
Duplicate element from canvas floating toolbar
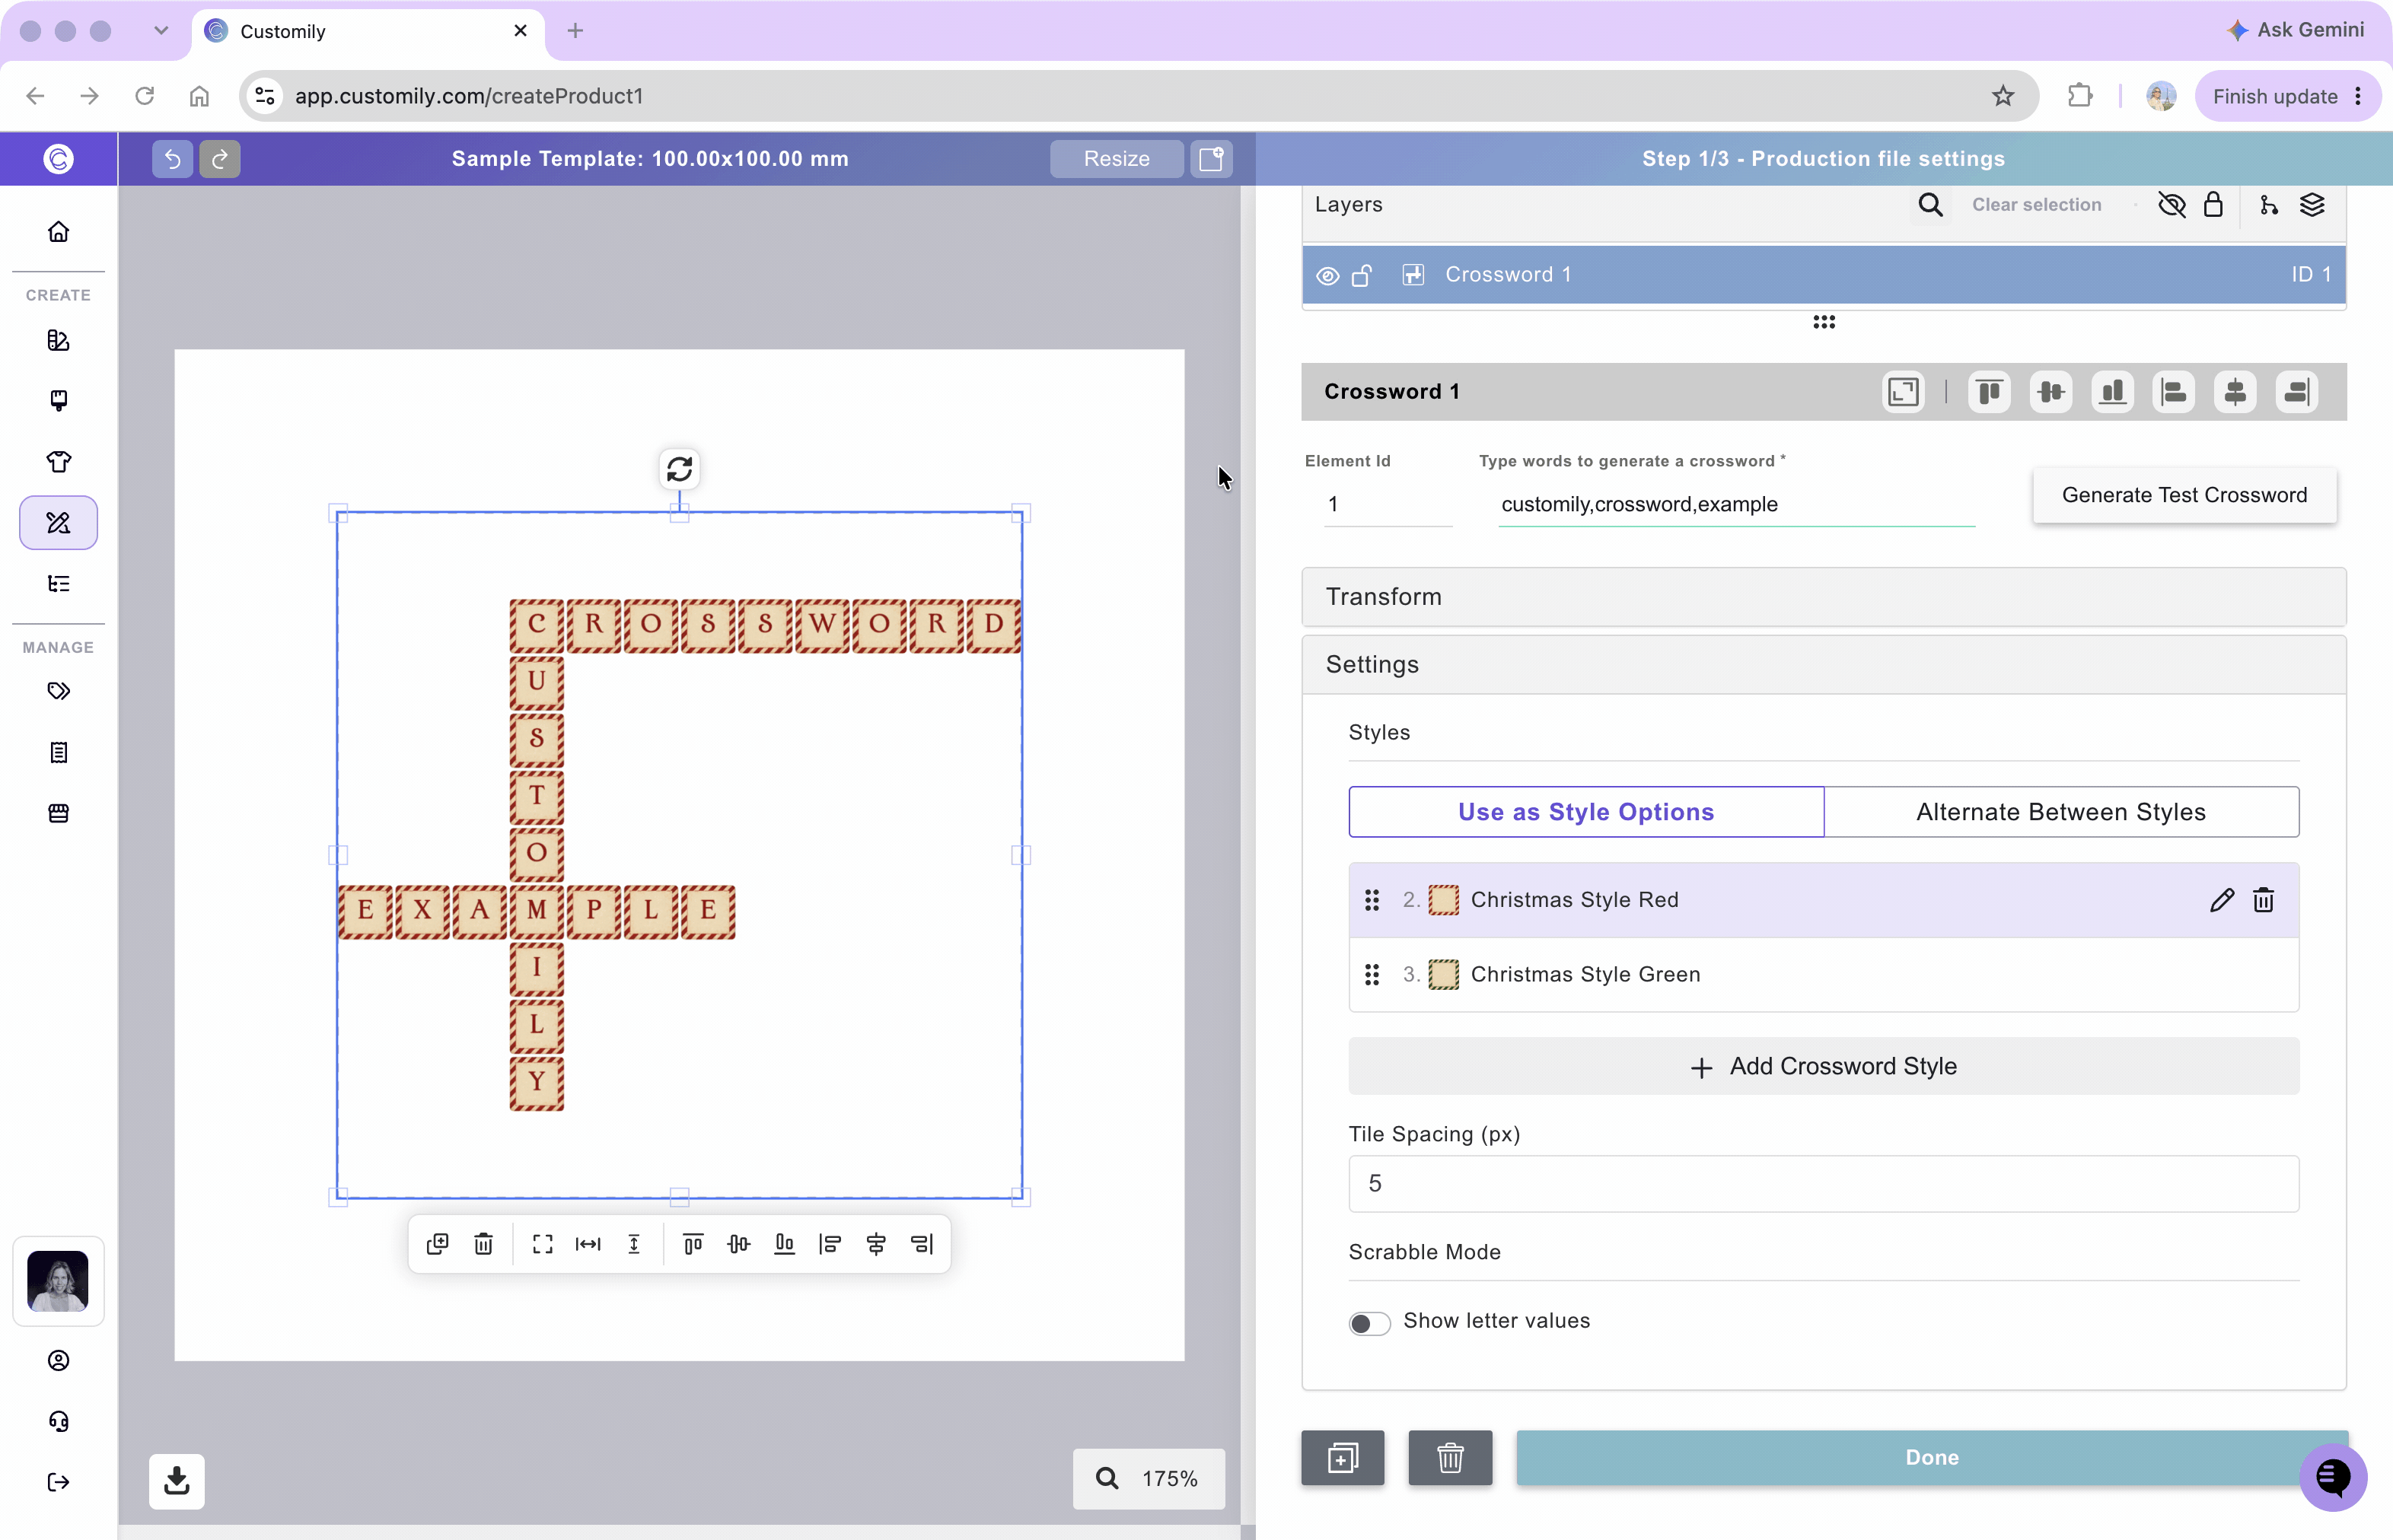(x=437, y=1244)
